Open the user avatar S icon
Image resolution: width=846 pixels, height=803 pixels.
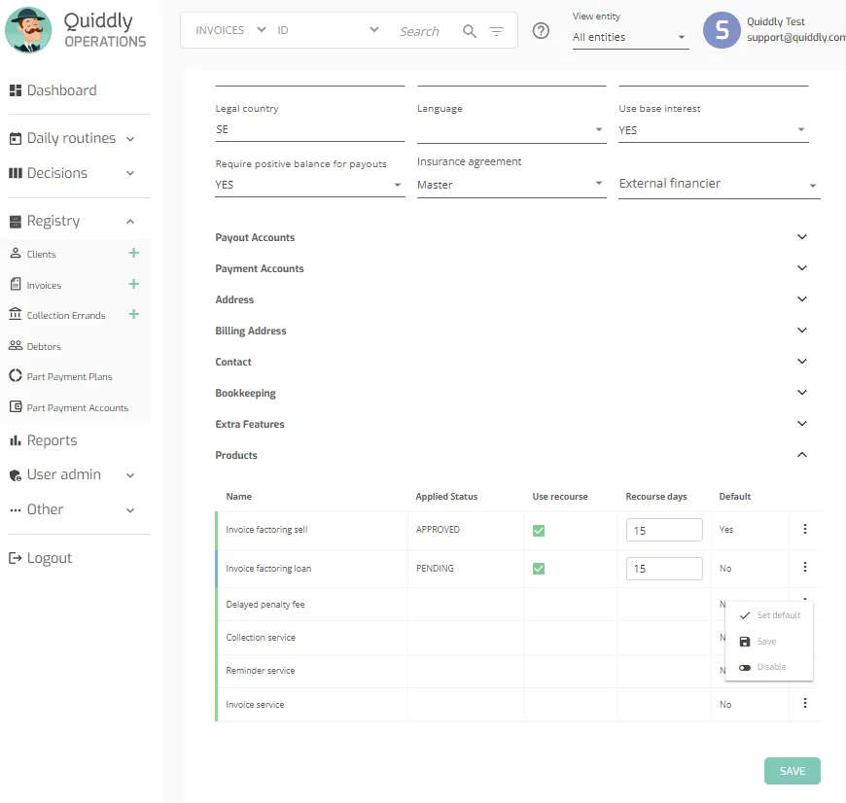pyautogui.click(x=722, y=30)
